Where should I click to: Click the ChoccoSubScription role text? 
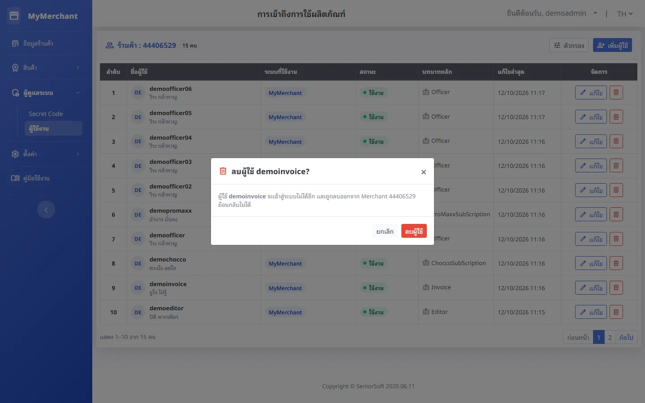tap(458, 263)
